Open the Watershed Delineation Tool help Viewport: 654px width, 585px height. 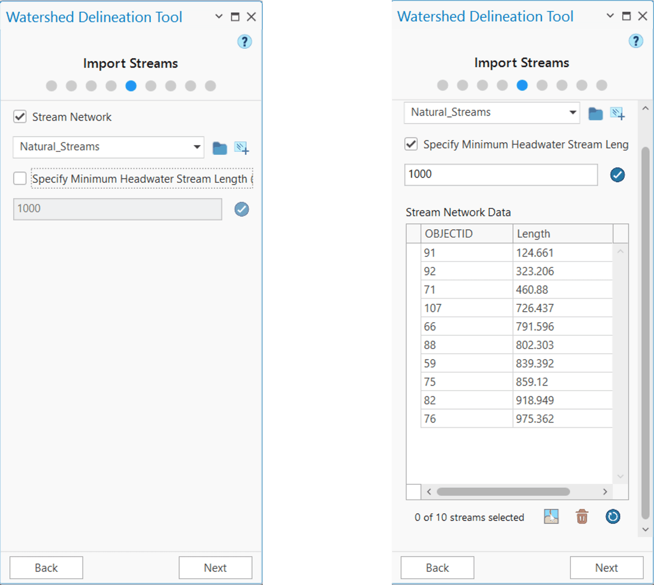(245, 42)
